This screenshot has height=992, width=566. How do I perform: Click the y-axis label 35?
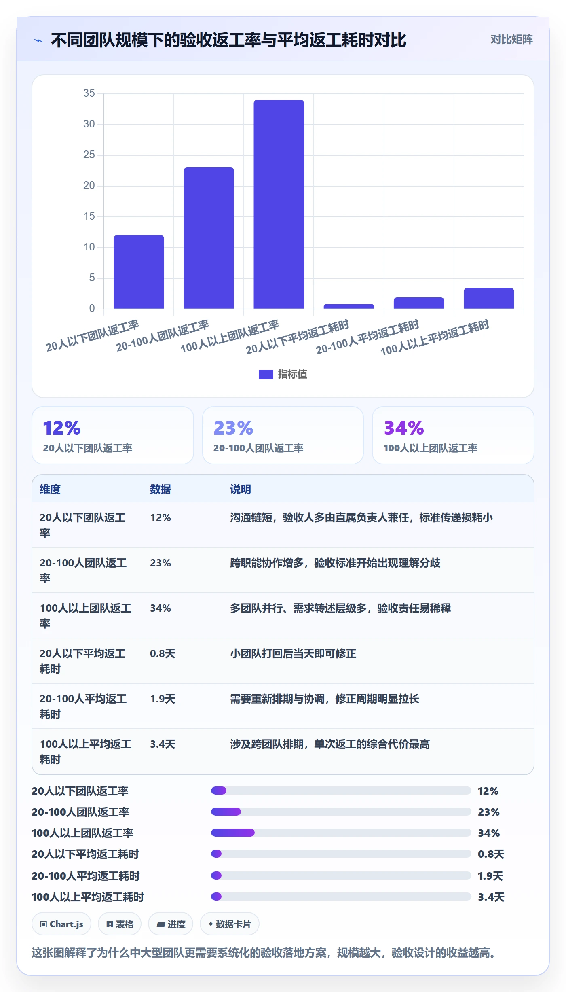coord(89,93)
